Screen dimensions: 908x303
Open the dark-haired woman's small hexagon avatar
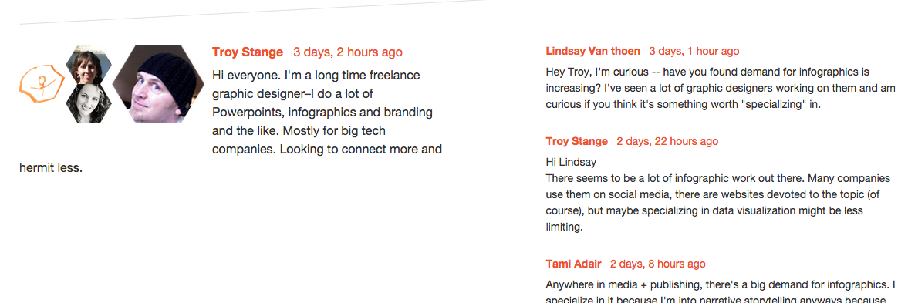point(88,65)
